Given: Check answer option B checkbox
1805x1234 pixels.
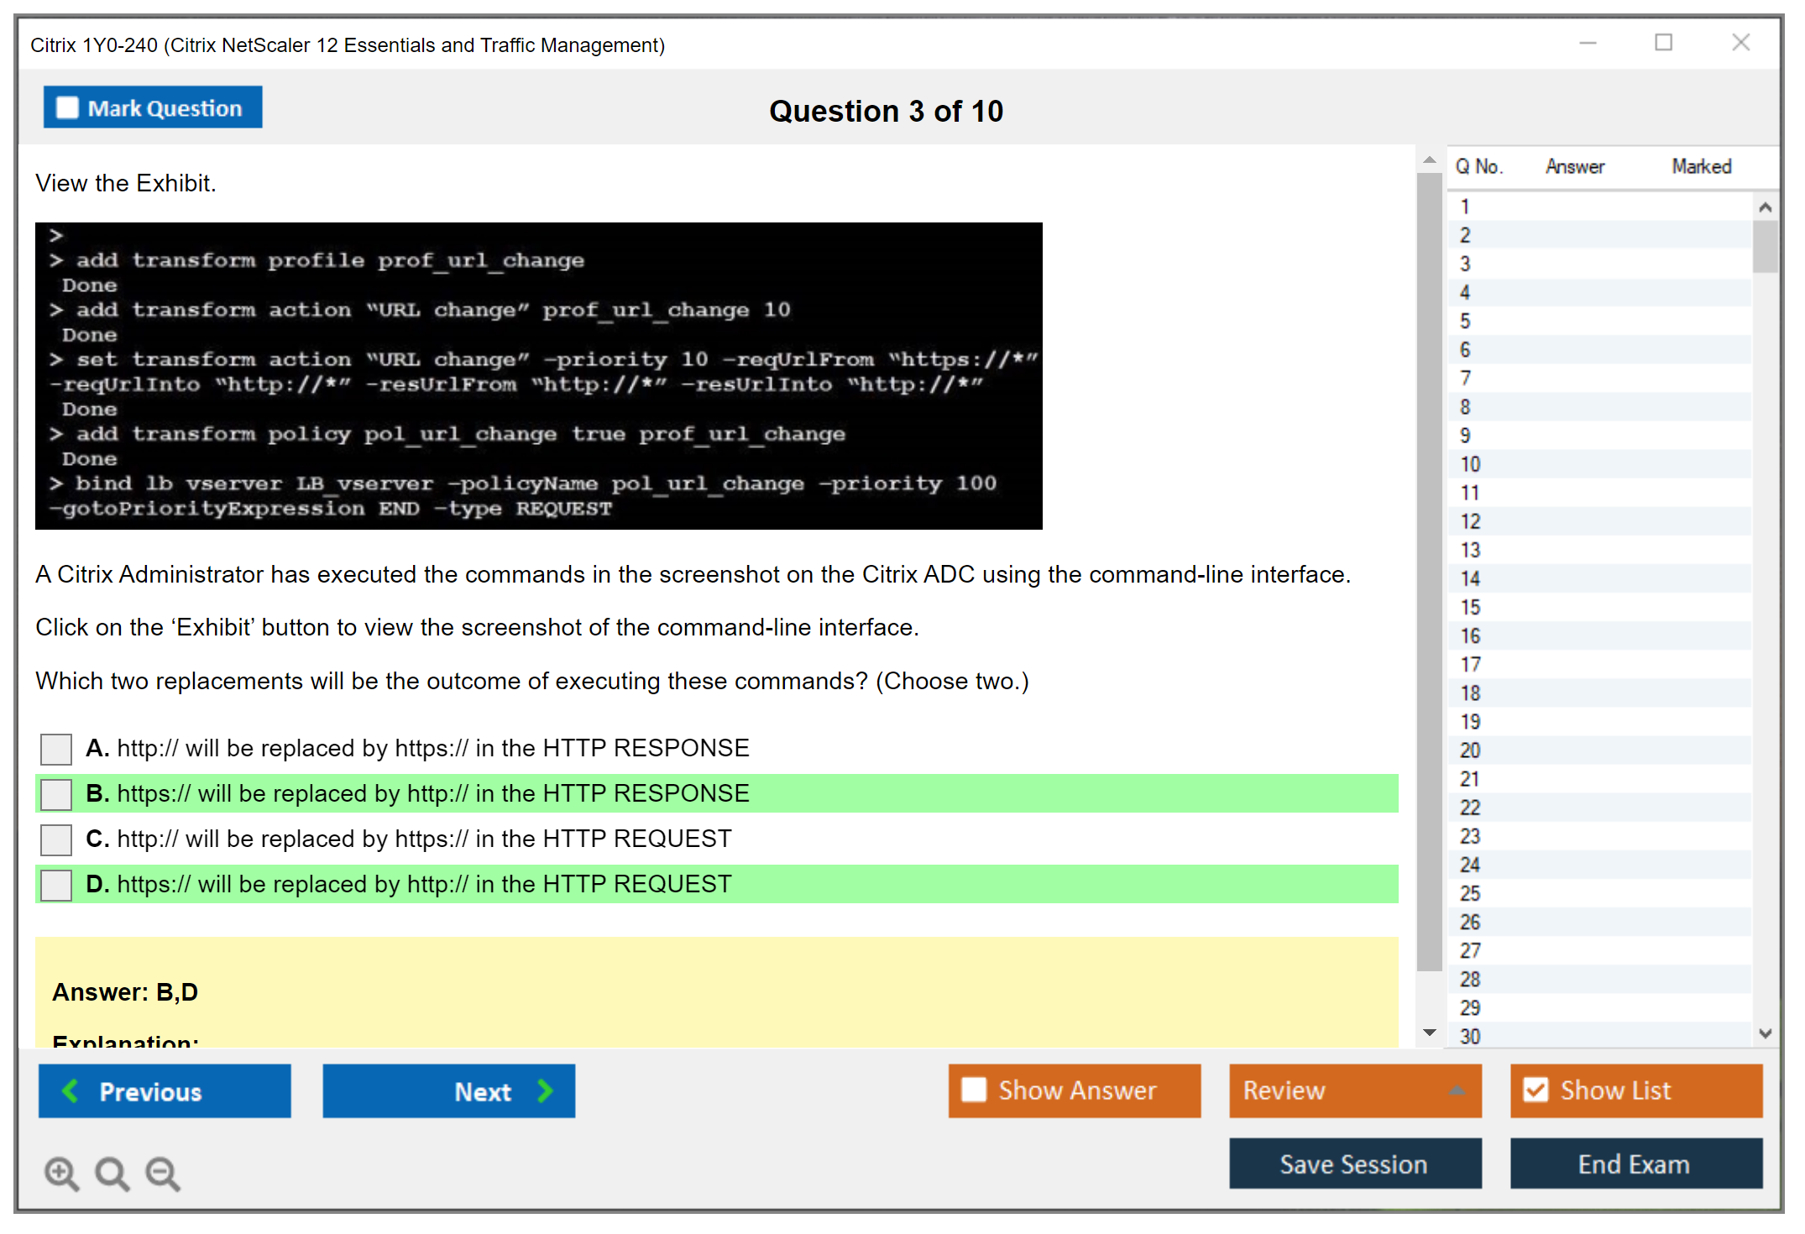Looking at the screenshot, I should click(x=56, y=794).
